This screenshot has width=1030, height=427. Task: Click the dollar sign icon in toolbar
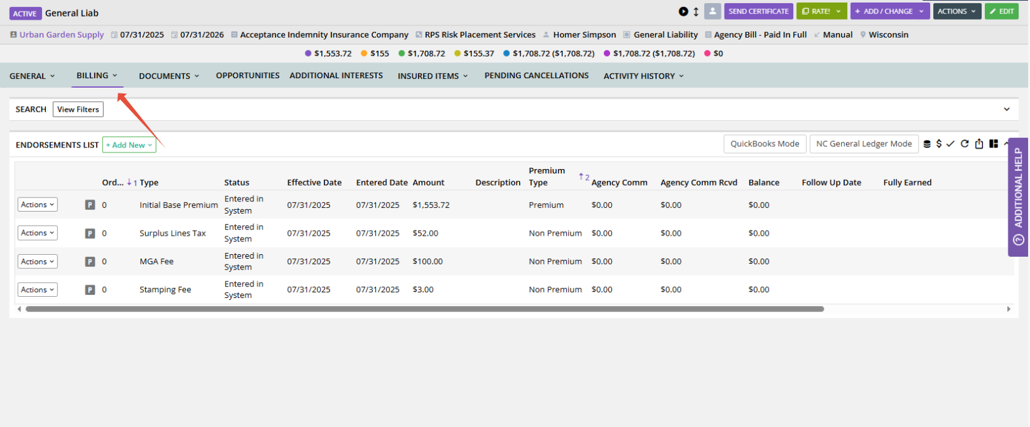(939, 144)
